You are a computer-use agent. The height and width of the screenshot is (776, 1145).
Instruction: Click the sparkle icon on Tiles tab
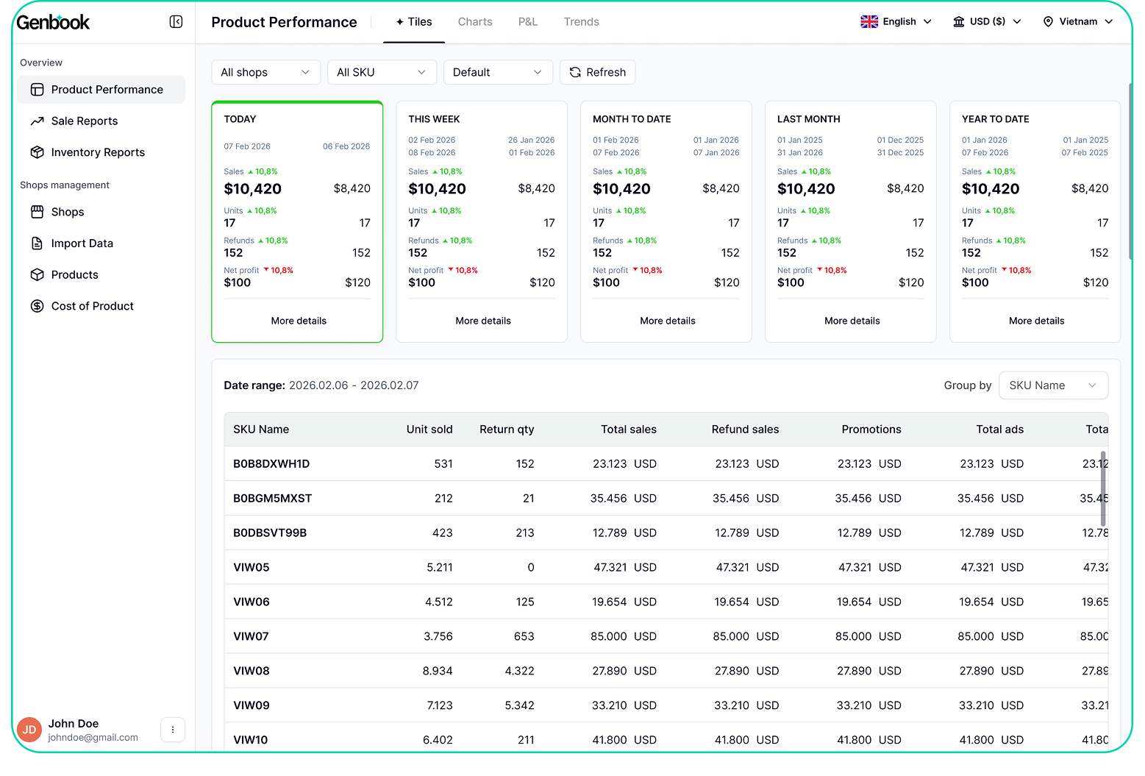[400, 22]
